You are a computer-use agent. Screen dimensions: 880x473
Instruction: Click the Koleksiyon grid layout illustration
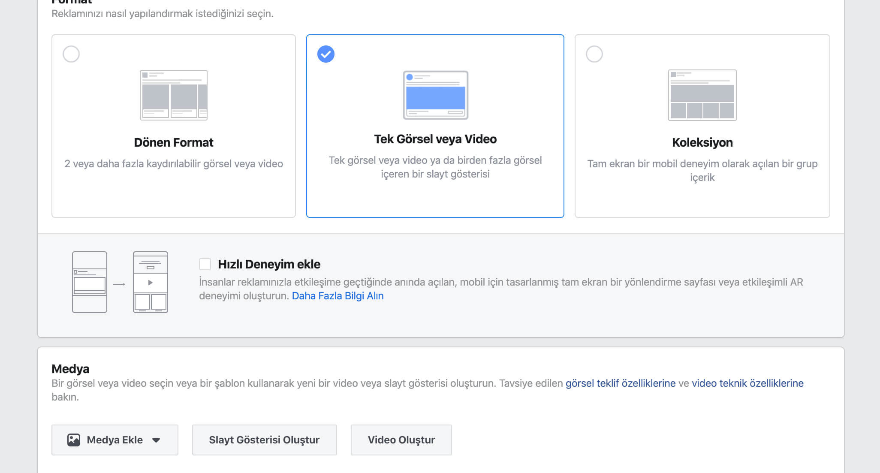click(x=702, y=95)
